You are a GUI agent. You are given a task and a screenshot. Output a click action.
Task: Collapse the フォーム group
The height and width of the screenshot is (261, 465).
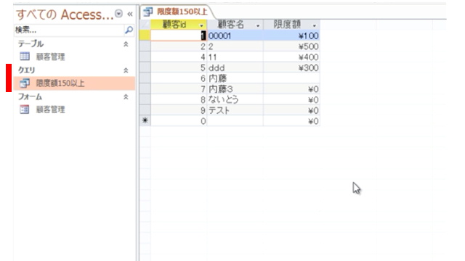point(126,96)
